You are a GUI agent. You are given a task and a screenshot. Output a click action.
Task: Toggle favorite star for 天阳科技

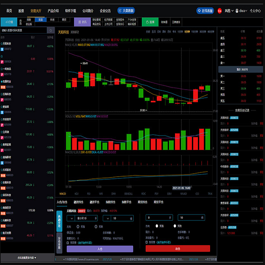click(x=2, y=43)
